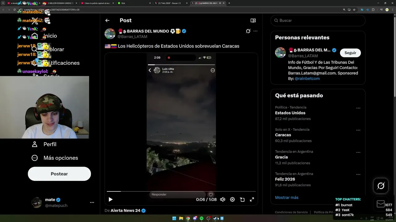Reload the page
This screenshot has width=396, height=222.
(x=14, y=10)
